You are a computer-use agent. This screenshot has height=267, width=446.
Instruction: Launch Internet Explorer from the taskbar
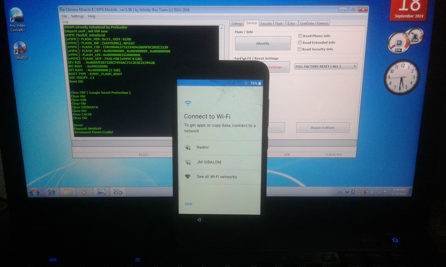point(52,192)
